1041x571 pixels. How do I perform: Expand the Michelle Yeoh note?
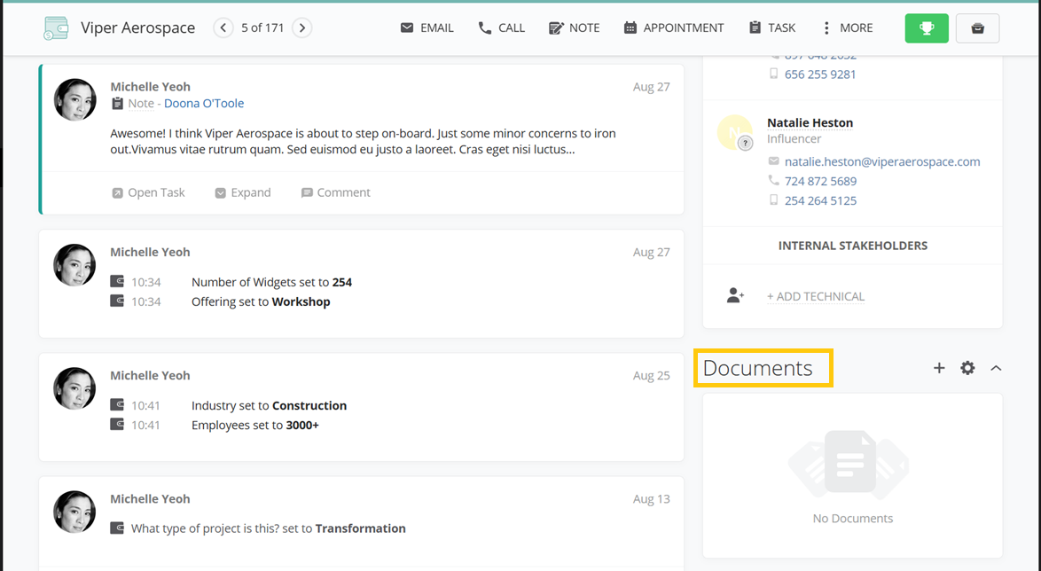(243, 192)
